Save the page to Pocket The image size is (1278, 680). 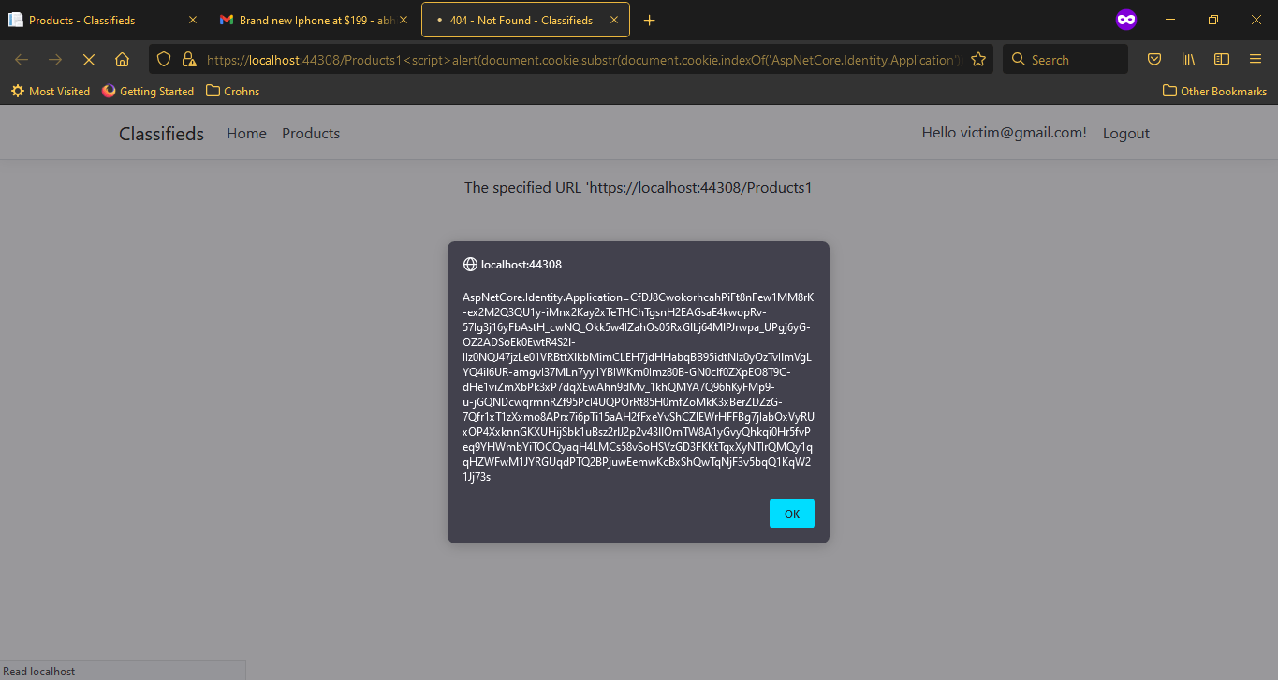(1153, 59)
